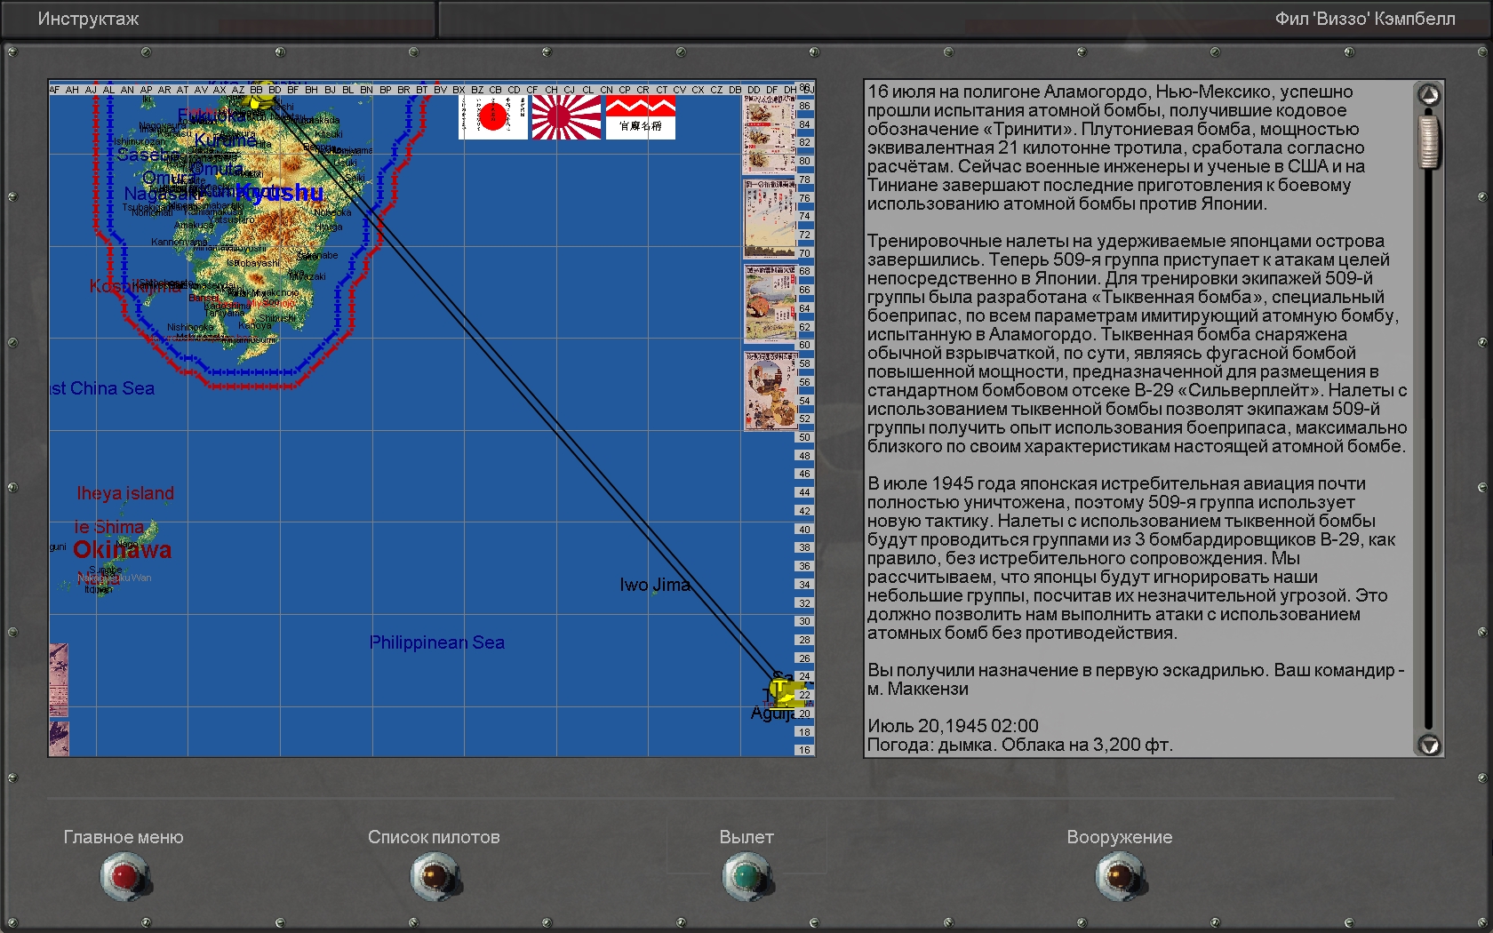Click the Nobeoka town label

coord(332,212)
